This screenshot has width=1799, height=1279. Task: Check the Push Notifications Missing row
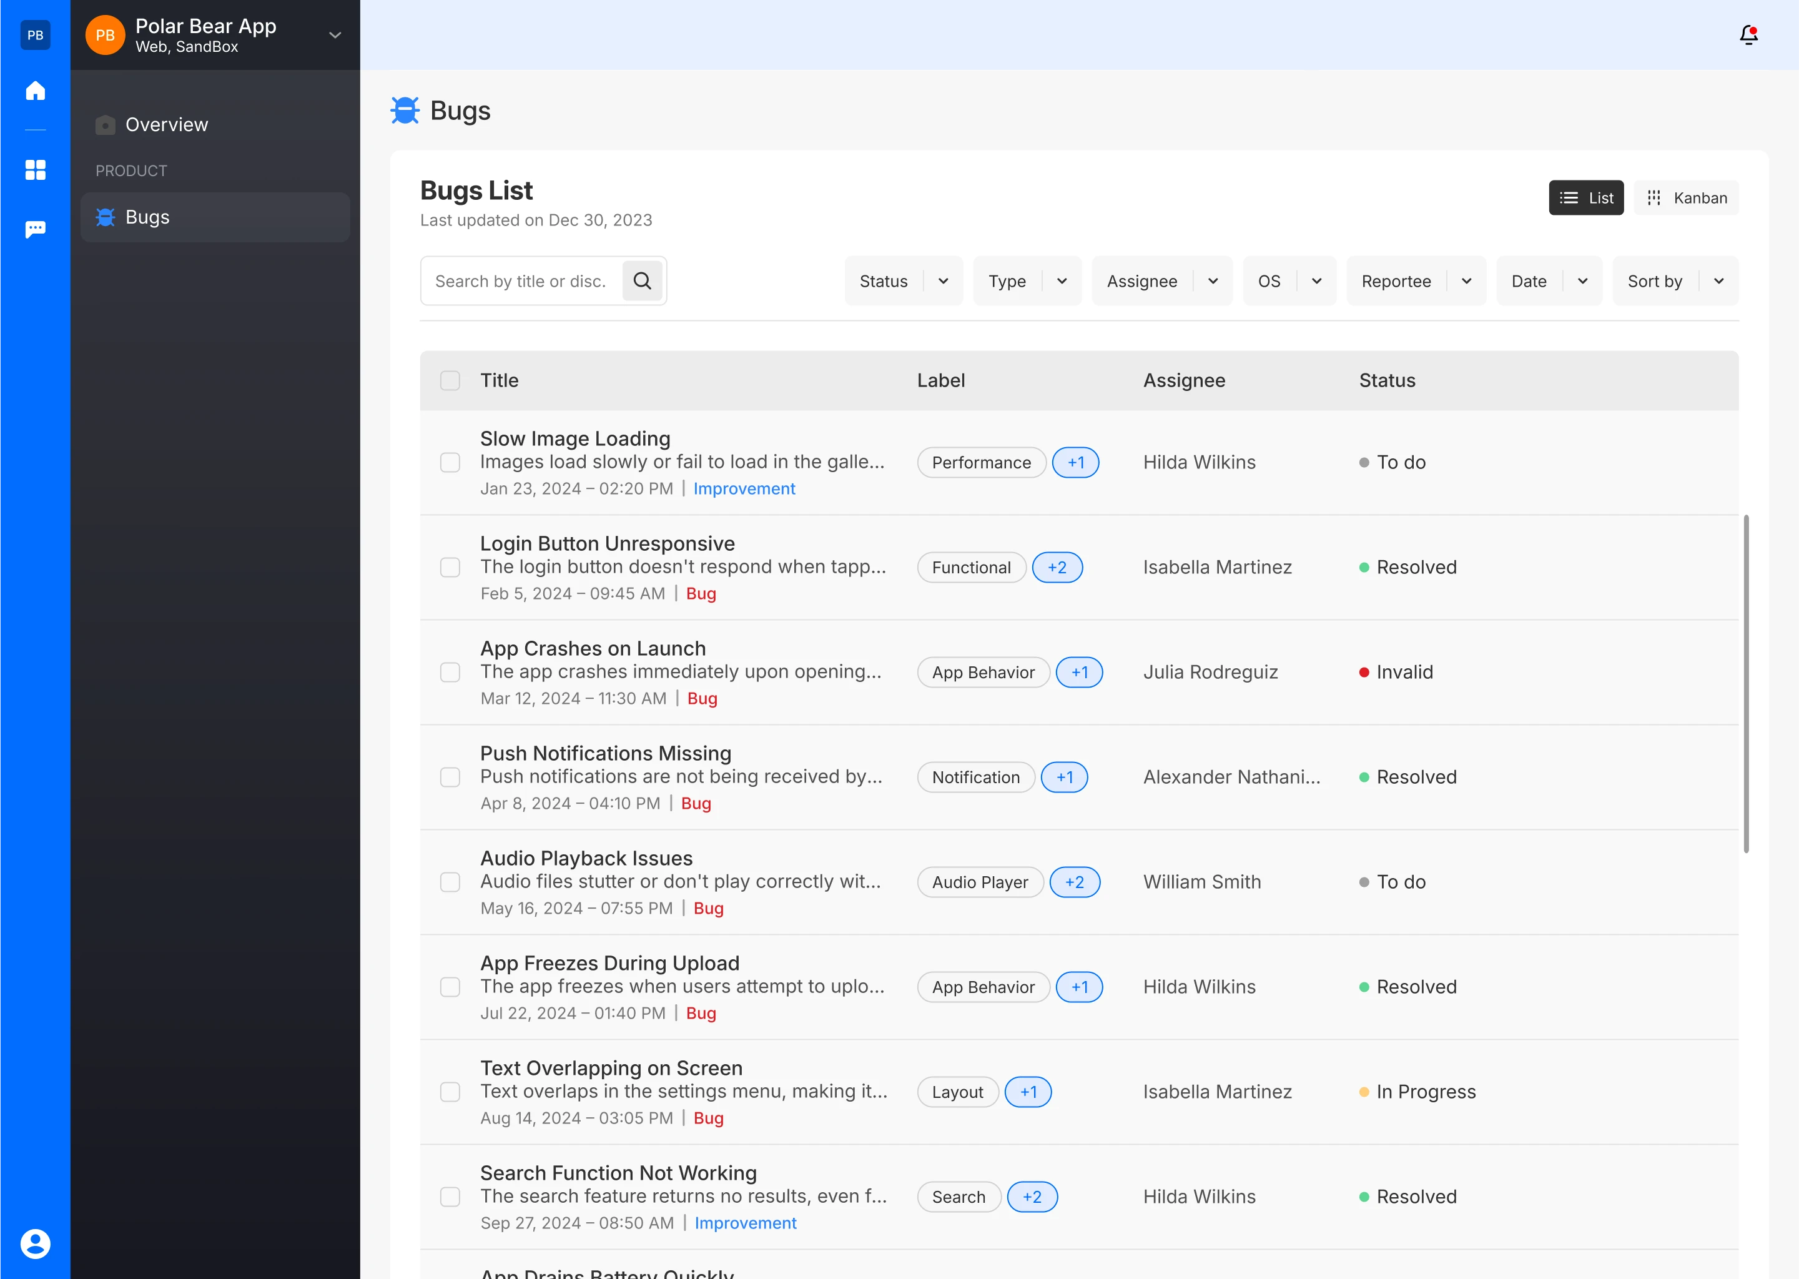(x=450, y=776)
